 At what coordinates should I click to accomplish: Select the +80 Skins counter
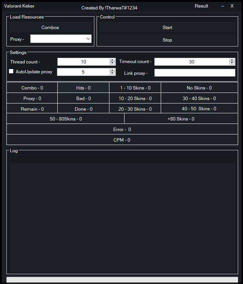point(181,119)
